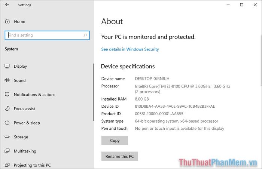Click the Multitasking icon
The width and height of the screenshot is (262, 169).
(7, 151)
